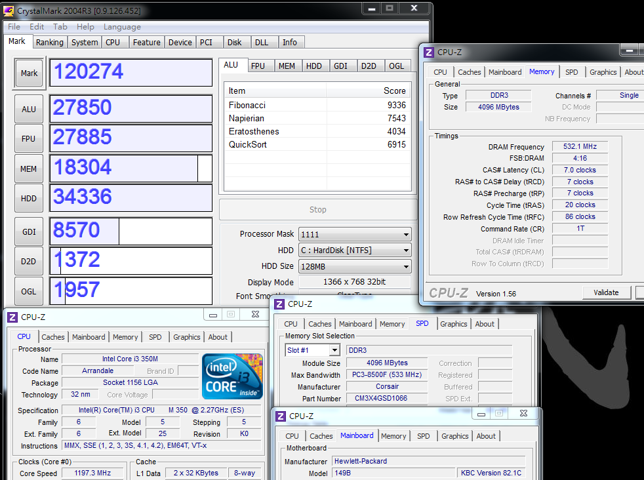Open About tab in CPU-Z CPU window
Viewport: 644px width, 480px height.
218,337
